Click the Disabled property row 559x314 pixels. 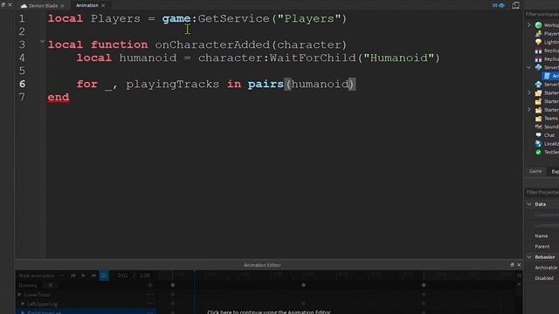(542, 278)
